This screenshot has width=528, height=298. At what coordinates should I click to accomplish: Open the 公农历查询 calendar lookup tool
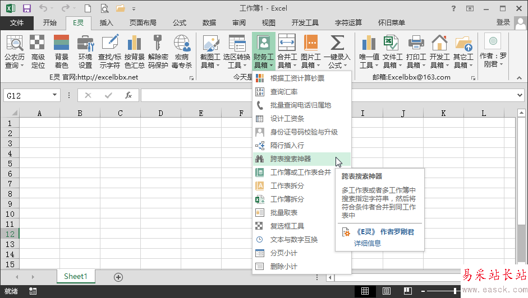[15, 52]
